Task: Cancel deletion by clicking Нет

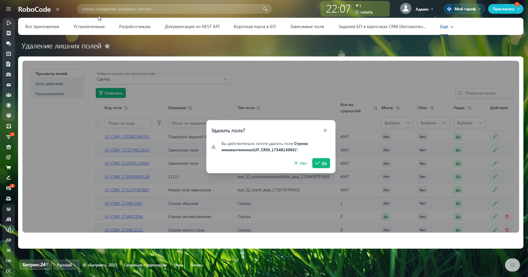Action: pos(300,163)
